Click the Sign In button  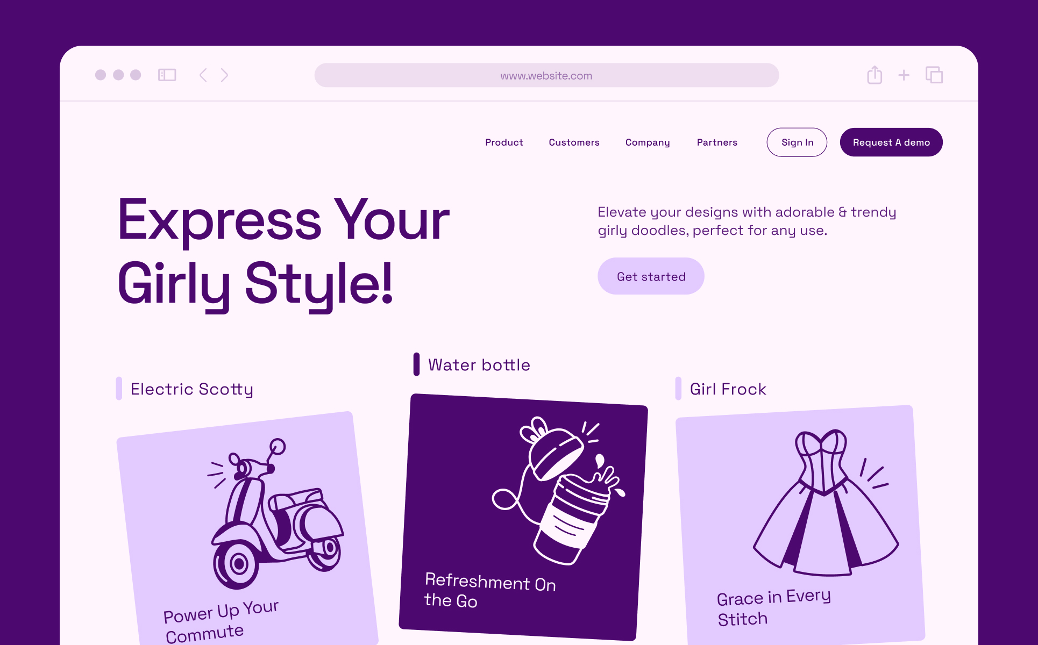[x=797, y=142]
